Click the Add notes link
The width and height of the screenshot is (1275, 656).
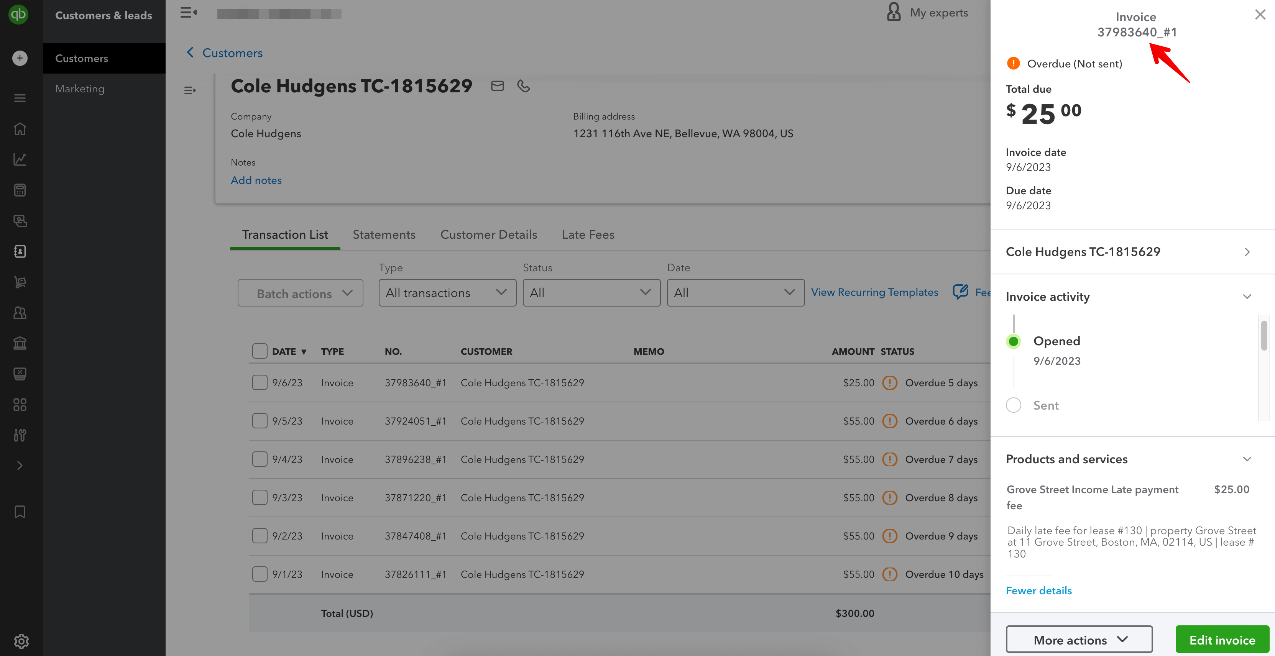click(256, 180)
